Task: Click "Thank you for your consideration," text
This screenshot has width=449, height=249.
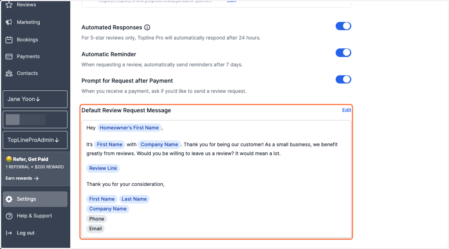Action: click(x=125, y=184)
